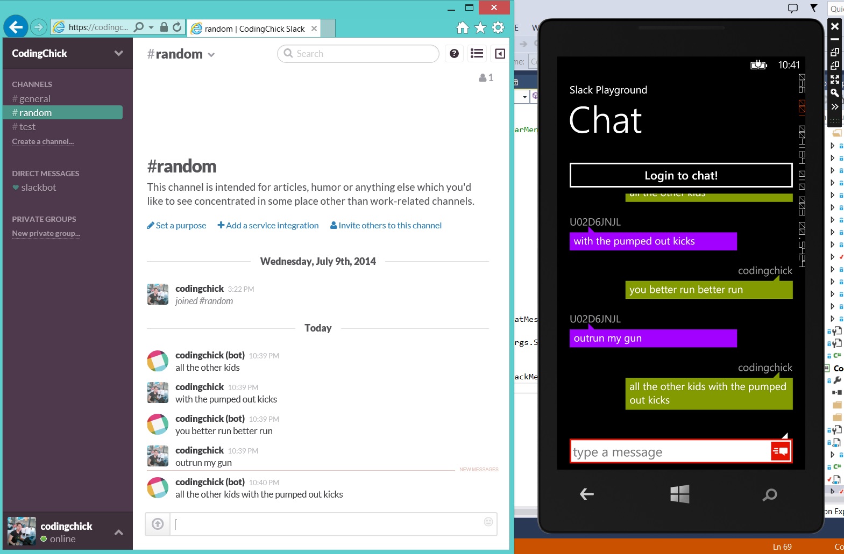Minimize the emulator from its toolbar
Screen dimensions: 844x554
pos(834,39)
